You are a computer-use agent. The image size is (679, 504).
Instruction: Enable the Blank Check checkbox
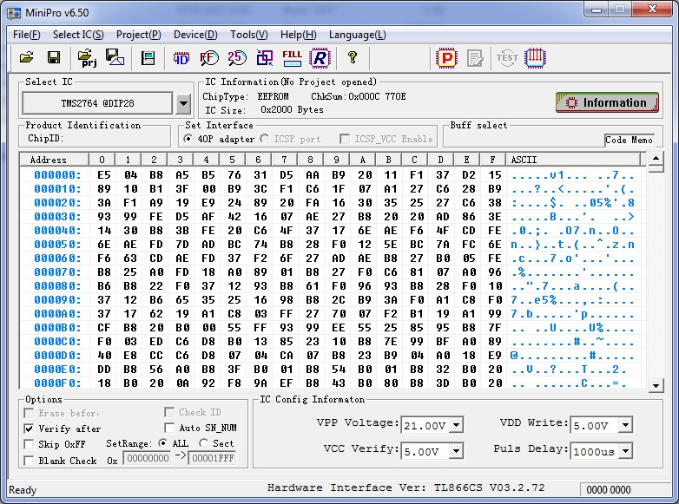coord(29,461)
